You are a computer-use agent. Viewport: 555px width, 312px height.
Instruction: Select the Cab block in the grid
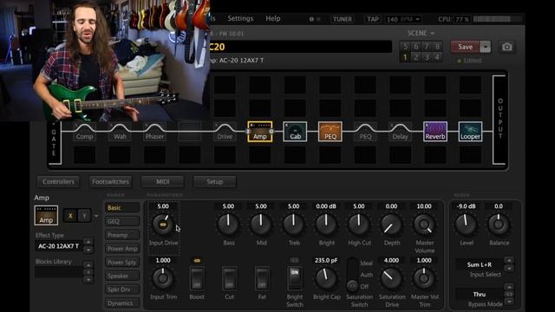pyautogui.click(x=295, y=132)
